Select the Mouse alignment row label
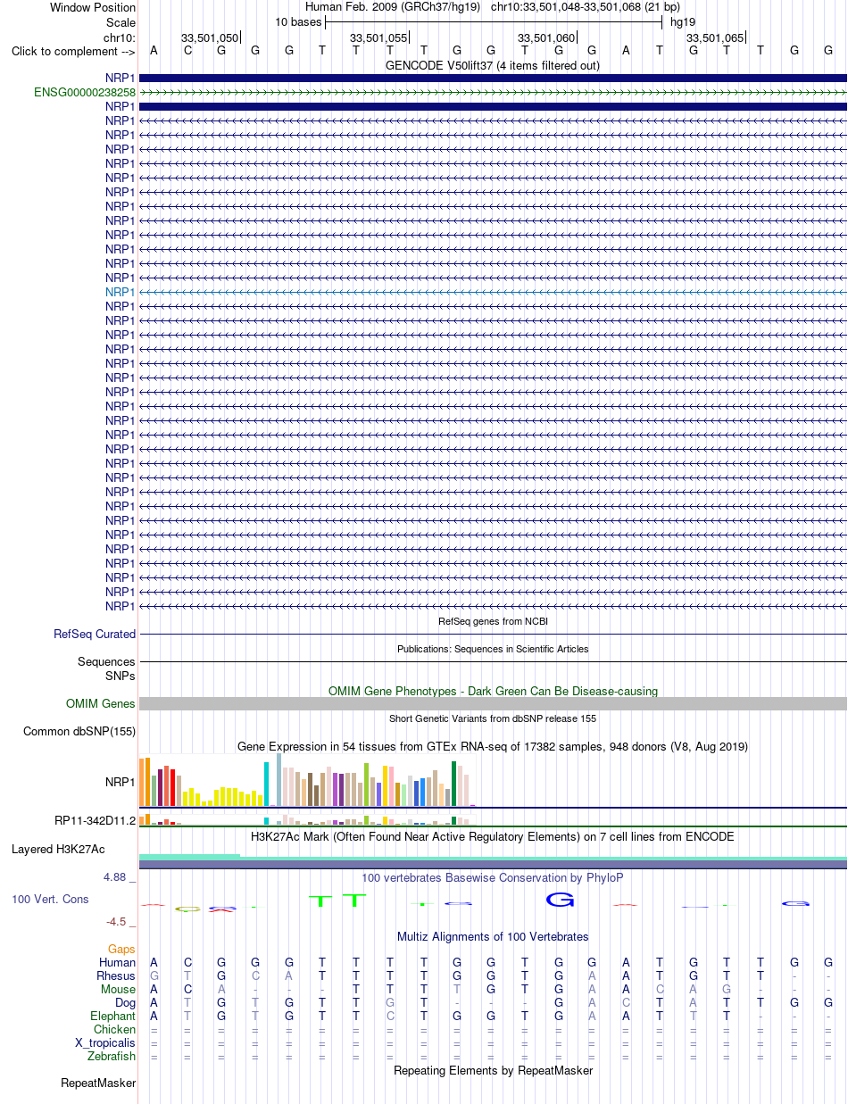This screenshot has width=848, height=1104. (x=118, y=989)
